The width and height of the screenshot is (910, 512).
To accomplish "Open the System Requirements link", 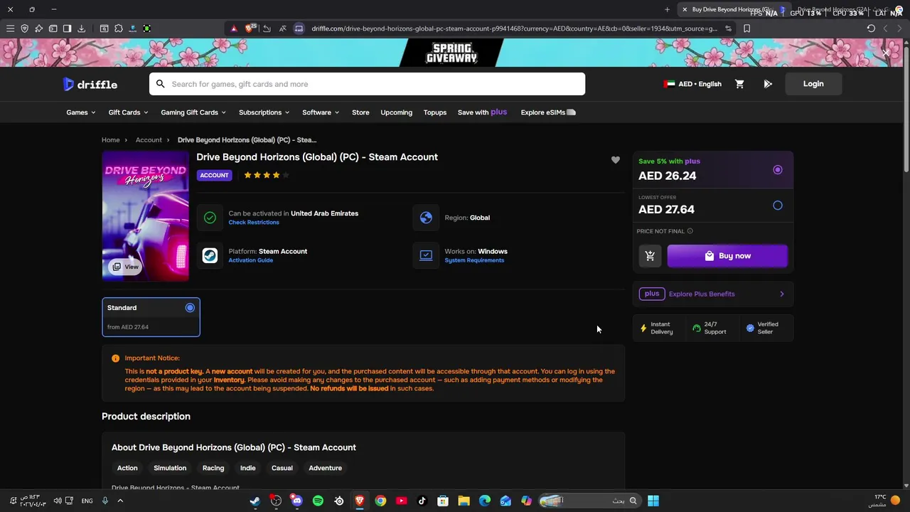I will 474,260.
